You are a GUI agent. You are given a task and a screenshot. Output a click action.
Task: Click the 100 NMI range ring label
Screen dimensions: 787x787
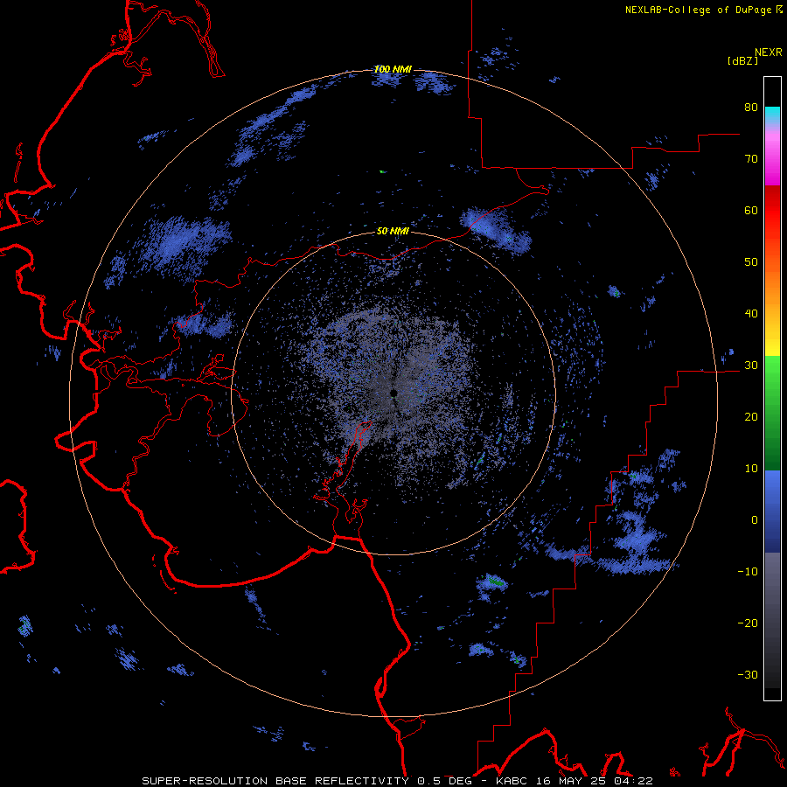(393, 69)
